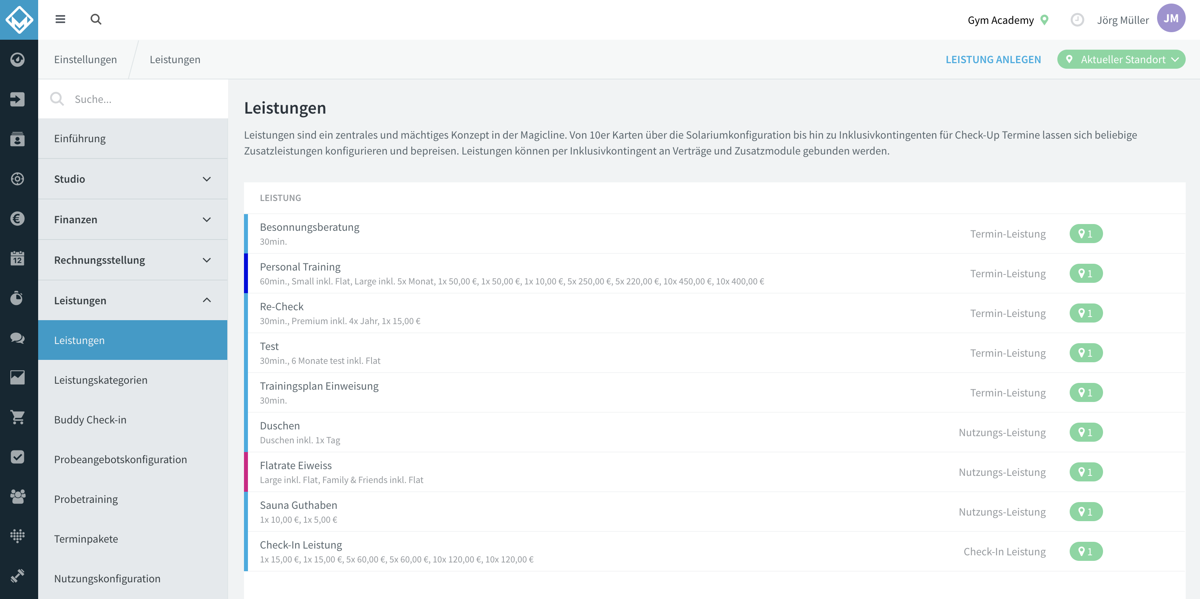Expand the Finanzen settings section
The image size is (1200, 599).
(133, 219)
